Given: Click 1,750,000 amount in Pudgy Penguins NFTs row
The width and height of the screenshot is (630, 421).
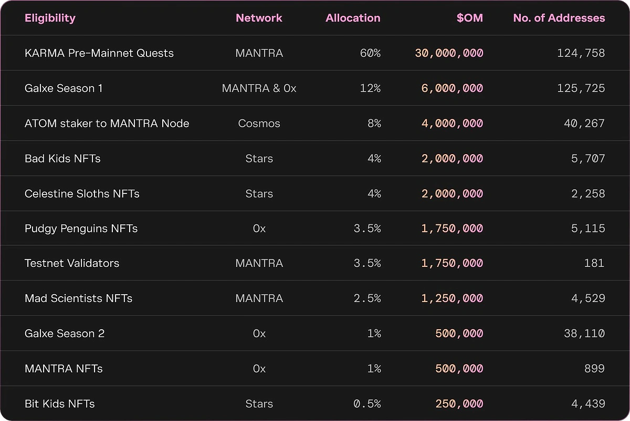Looking at the screenshot, I should [x=452, y=229].
